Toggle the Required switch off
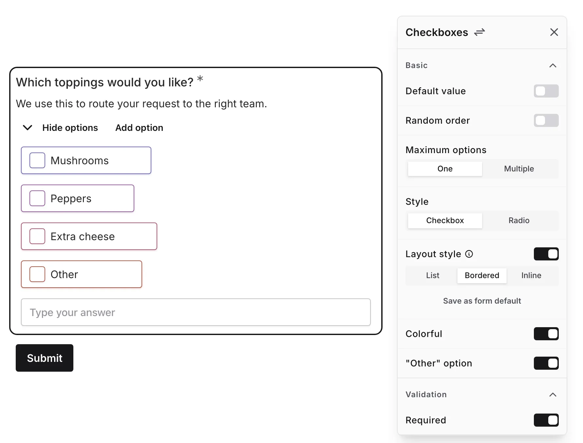The height and width of the screenshot is (443, 583). click(x=546, y=420)
